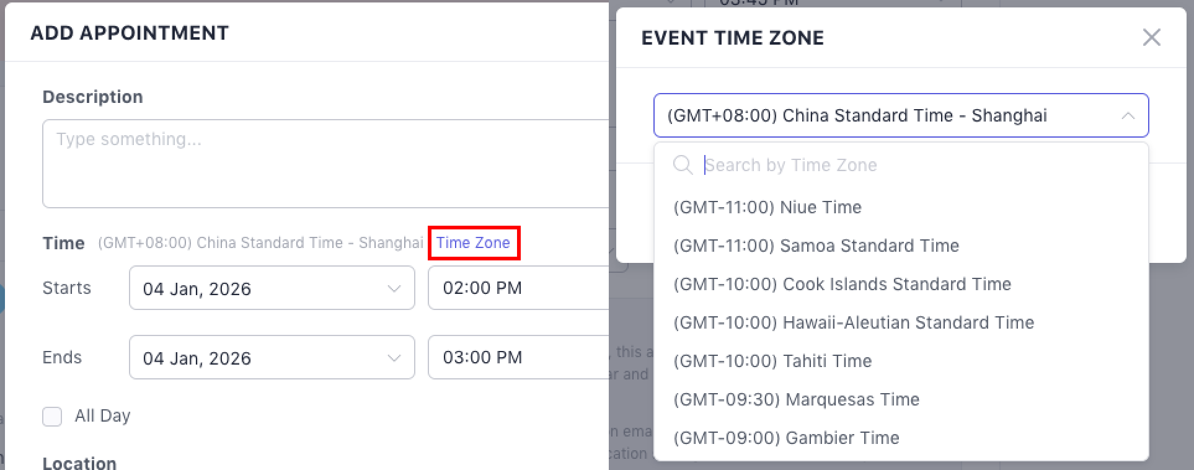This screenshot has height=470, width=1194.
Task: Open the Starts date dropdown
Action: 394,288
